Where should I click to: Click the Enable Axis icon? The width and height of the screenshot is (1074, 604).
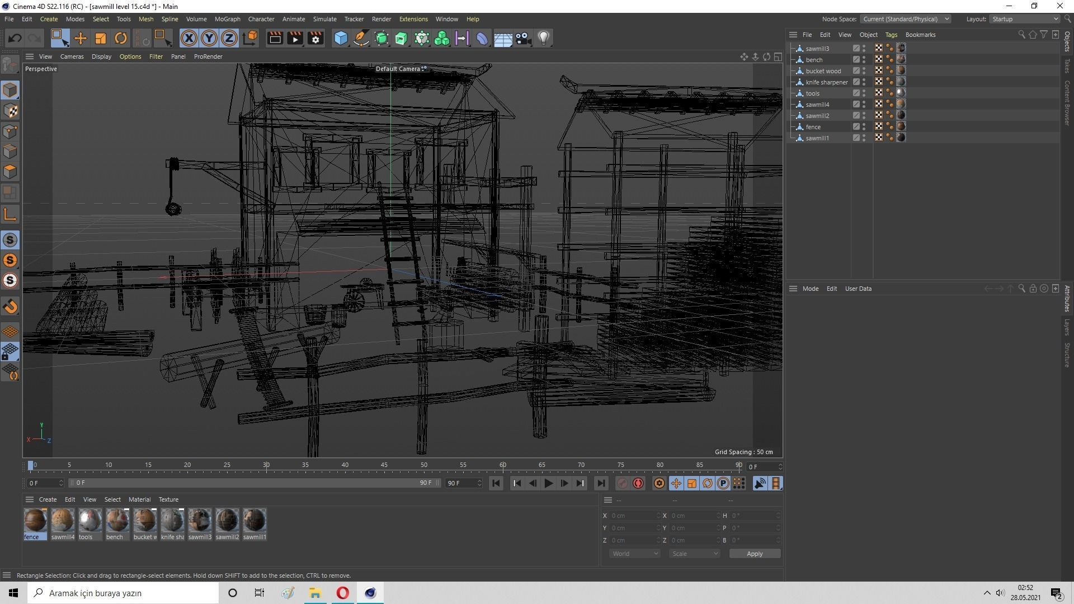pyautogui.click(x=10, y=214)
